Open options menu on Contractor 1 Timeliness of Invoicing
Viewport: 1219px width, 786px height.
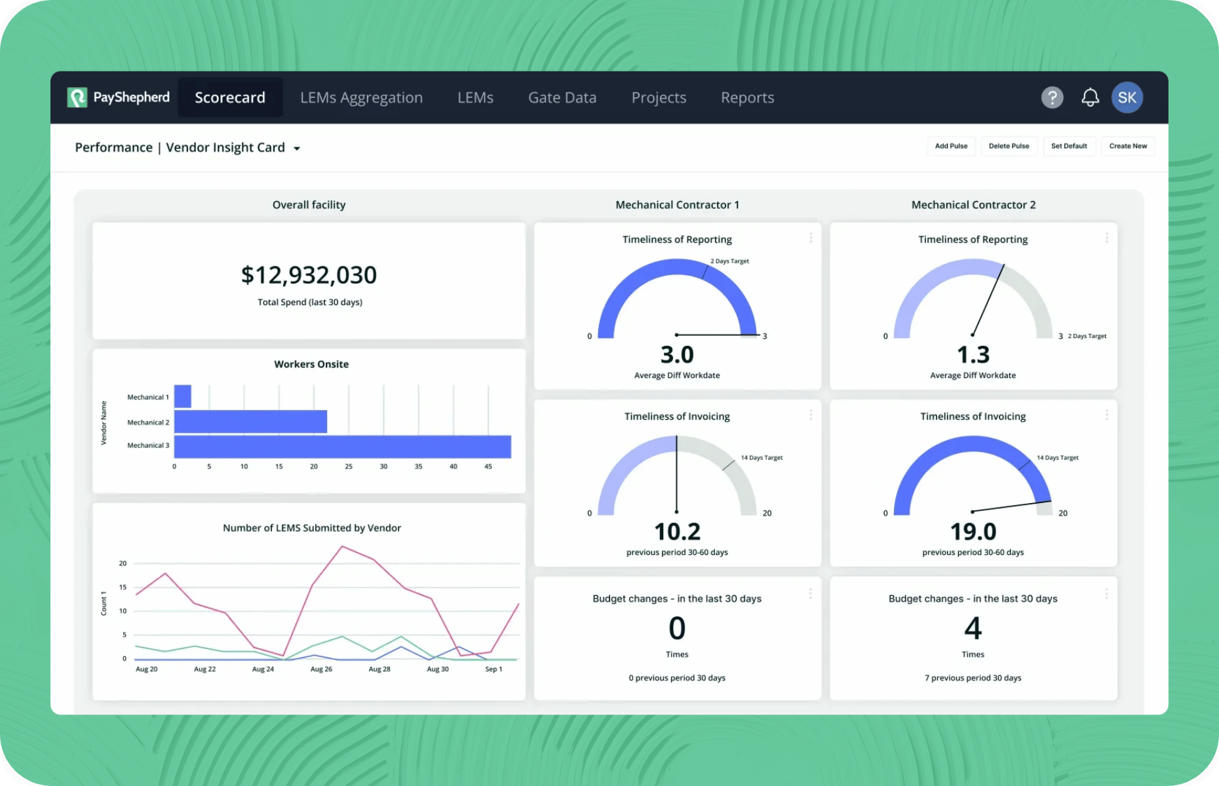pyautogui.click(x=811, y=415)
